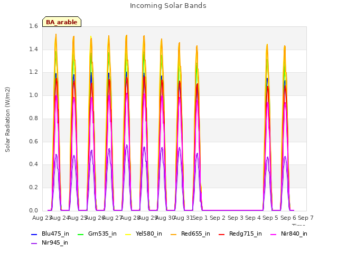This screenshot has height=253, width=338.
Task: Click the Sep 6 x-axis date label
Action: [x=288, y=218]
